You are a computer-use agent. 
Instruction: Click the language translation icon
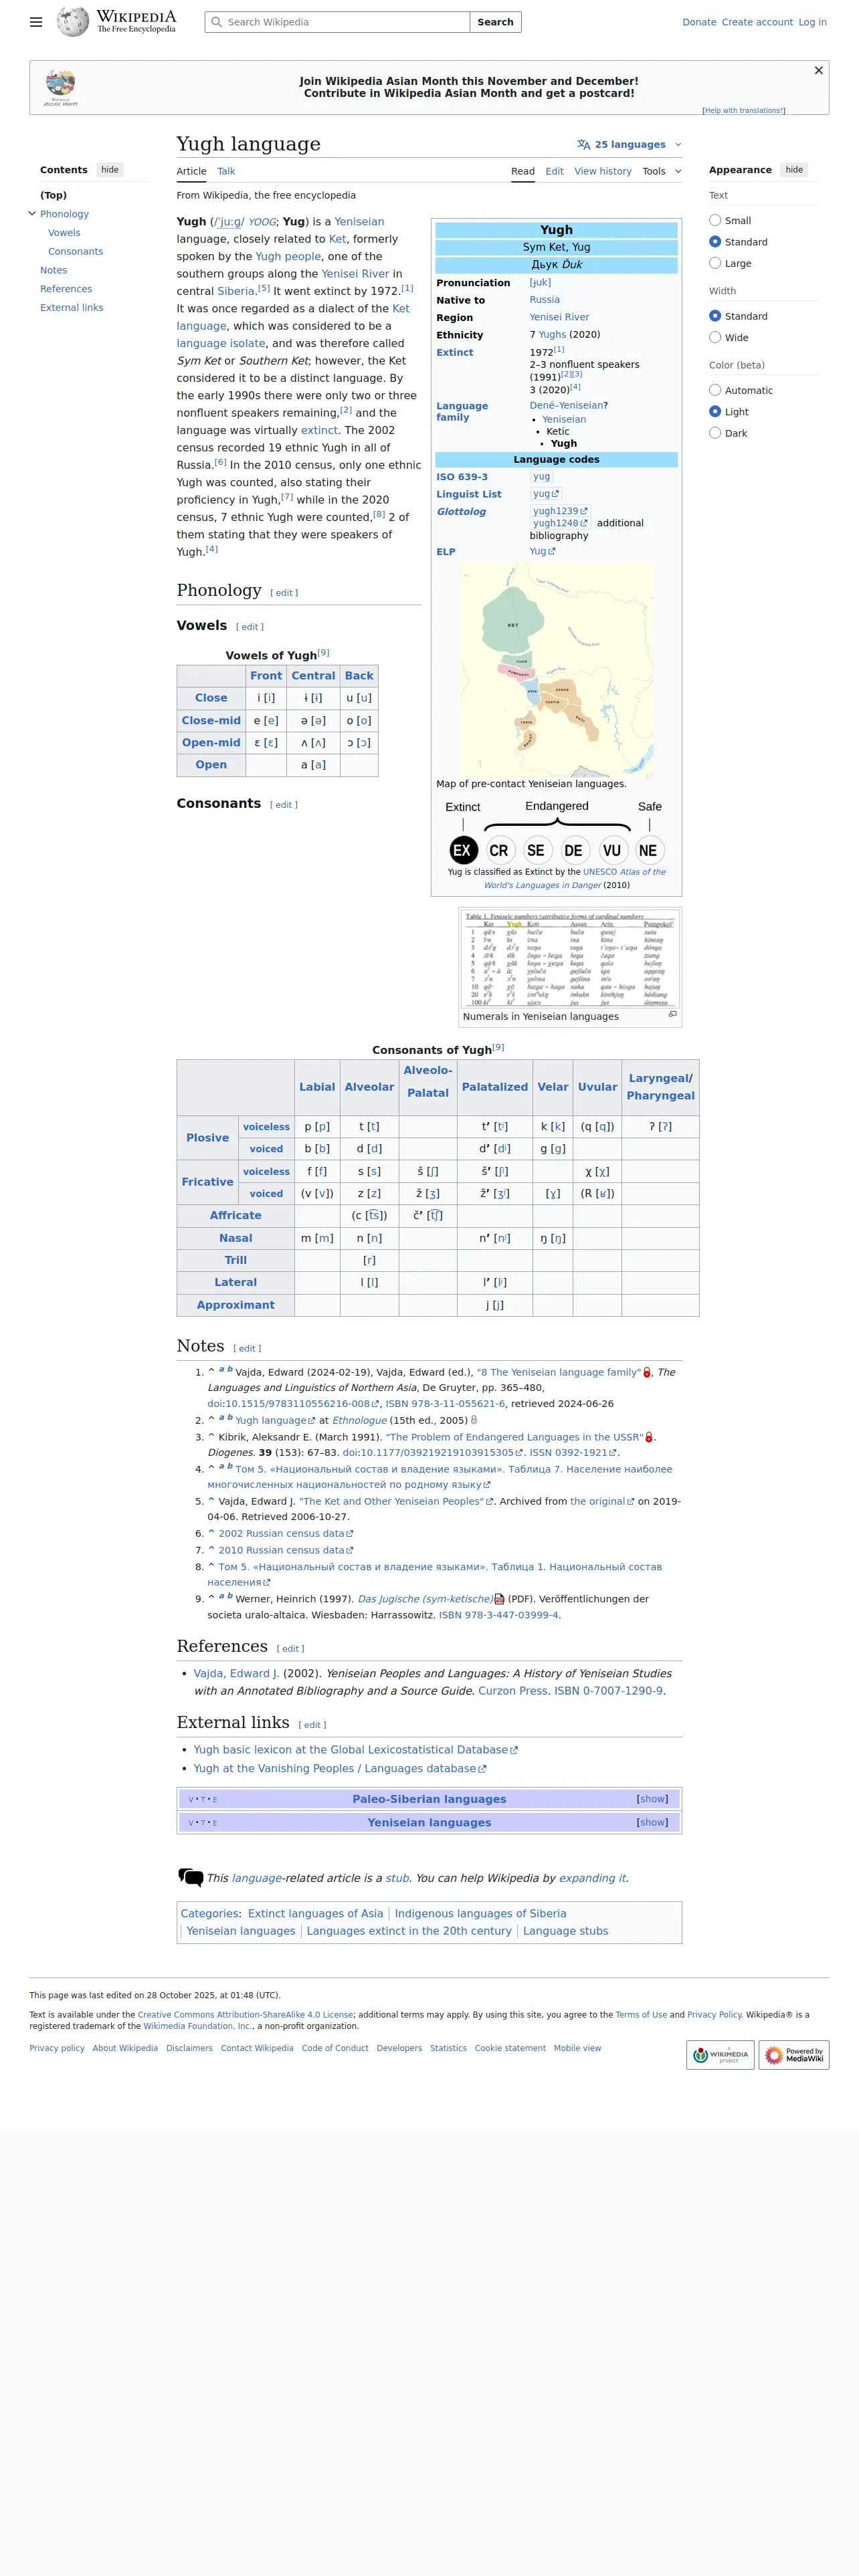pos(583,145)
